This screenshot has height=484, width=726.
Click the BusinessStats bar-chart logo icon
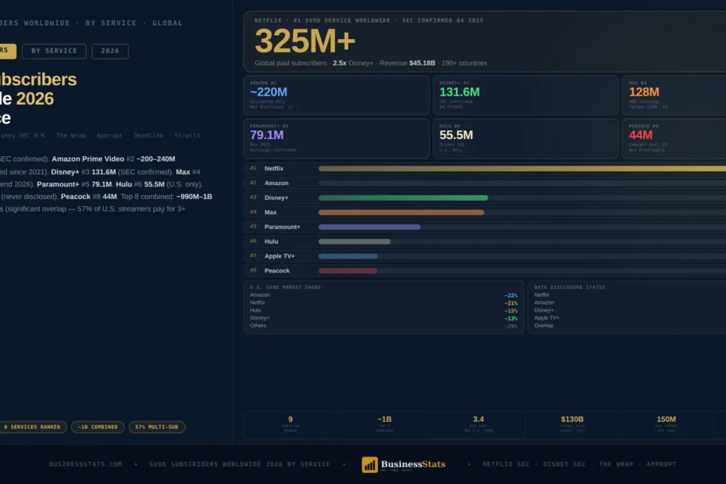coord(369,464)
